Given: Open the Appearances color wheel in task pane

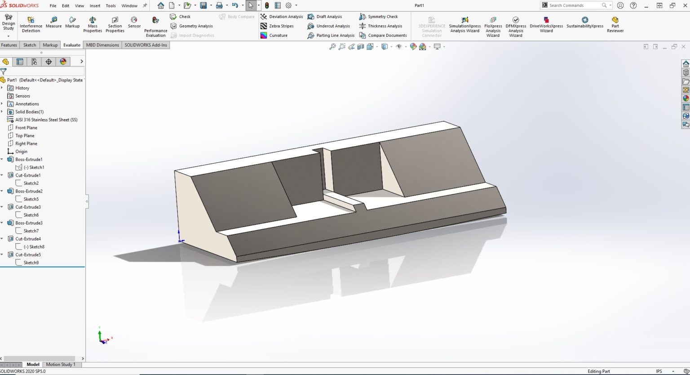Looking at the screenshot, I should [x=686, y=98].
